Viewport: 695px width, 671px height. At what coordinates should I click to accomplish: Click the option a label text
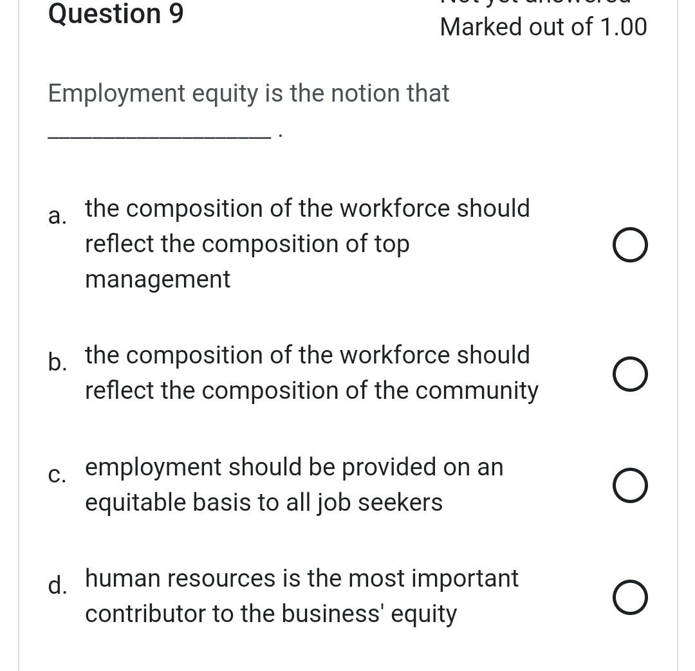57,216
